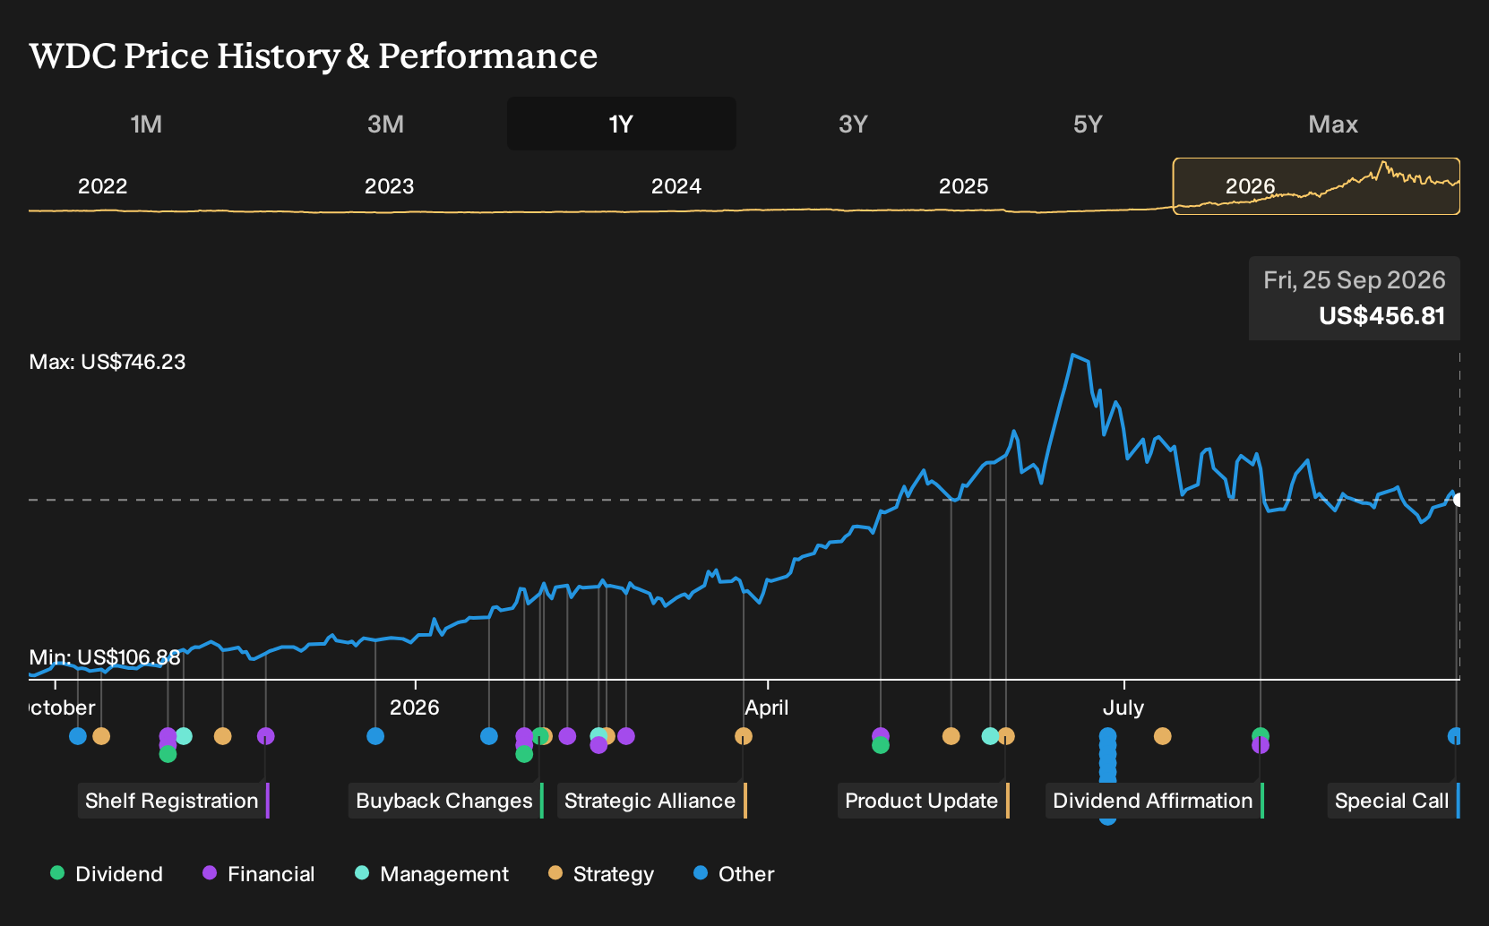This screenshot has height=926, width=1489.
Task: Click green Dividend dot linked to Buyback Changes label
Action: tap(539, 736)
